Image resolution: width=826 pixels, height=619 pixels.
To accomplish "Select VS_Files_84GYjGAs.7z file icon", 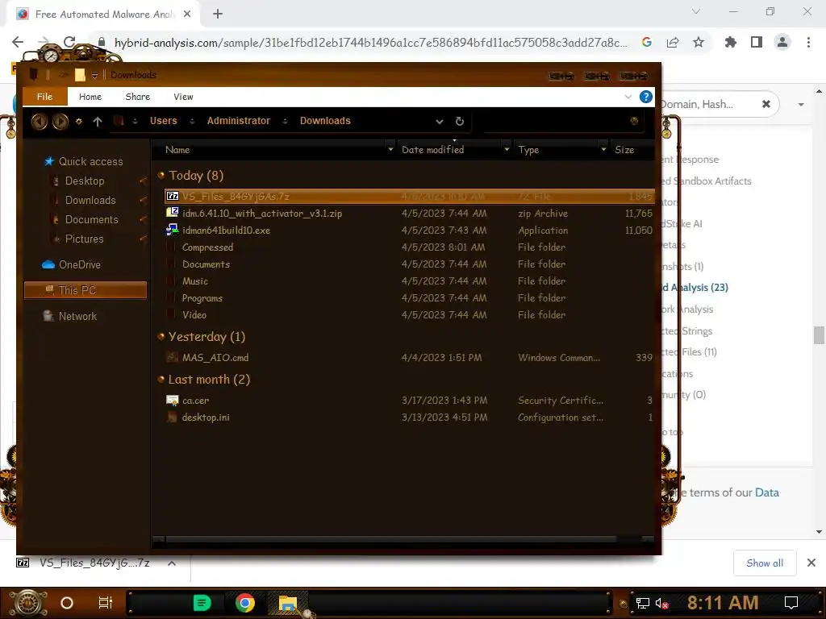I will coord(173,197).
